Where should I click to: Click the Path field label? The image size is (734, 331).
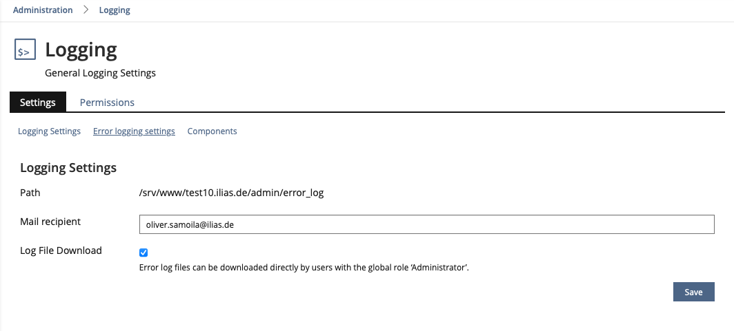coord(30,193)
